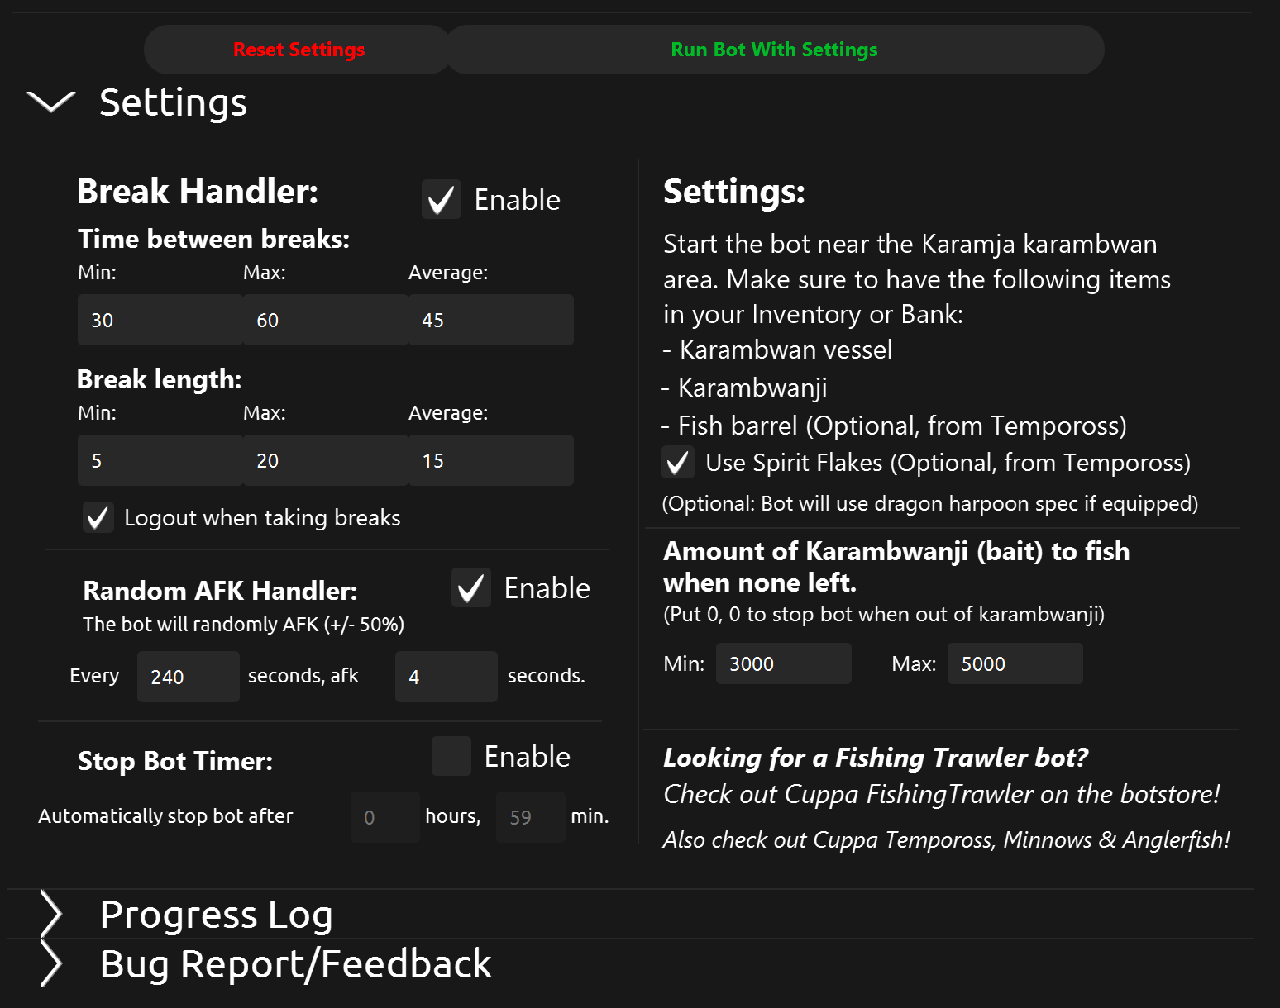Click the AFK duration seconds field
1280x1008 pixels.
[447, 677]
